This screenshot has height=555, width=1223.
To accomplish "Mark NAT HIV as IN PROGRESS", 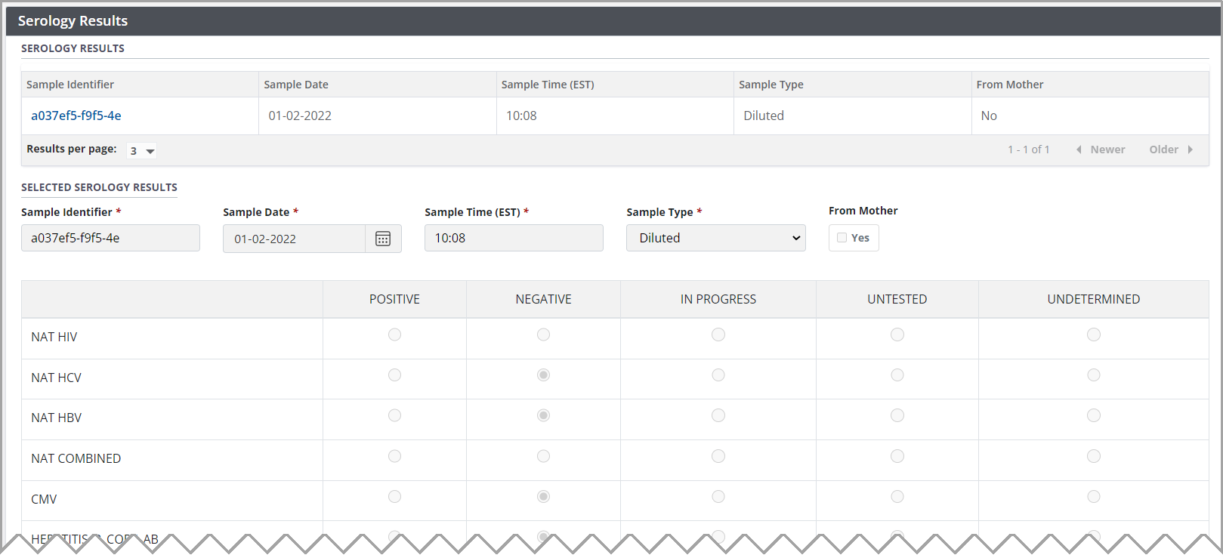I will [x=718, y=335].
